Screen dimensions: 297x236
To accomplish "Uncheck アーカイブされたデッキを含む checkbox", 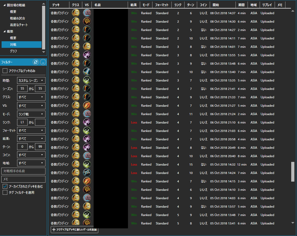I will click(5, 186).
